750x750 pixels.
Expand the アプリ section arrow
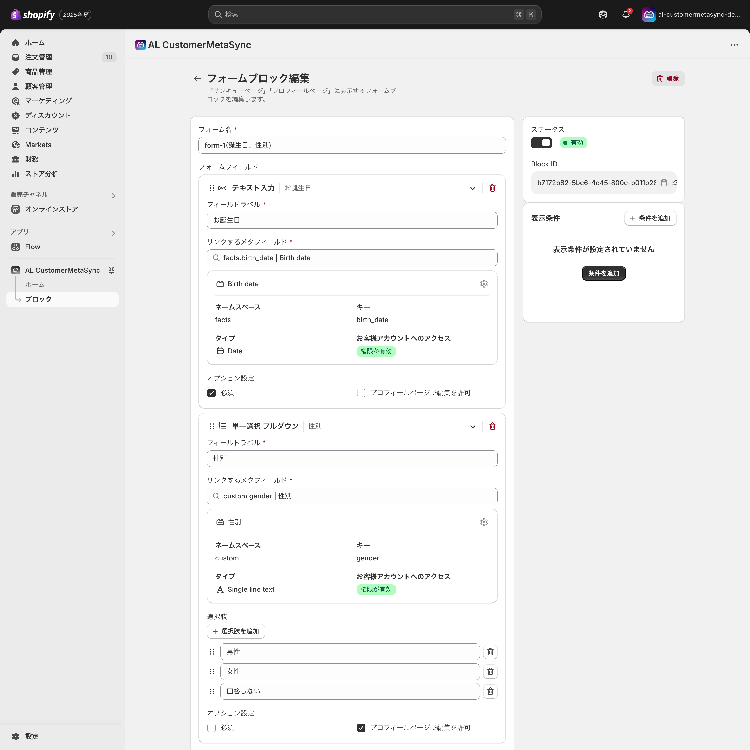[x=113, y=233]
